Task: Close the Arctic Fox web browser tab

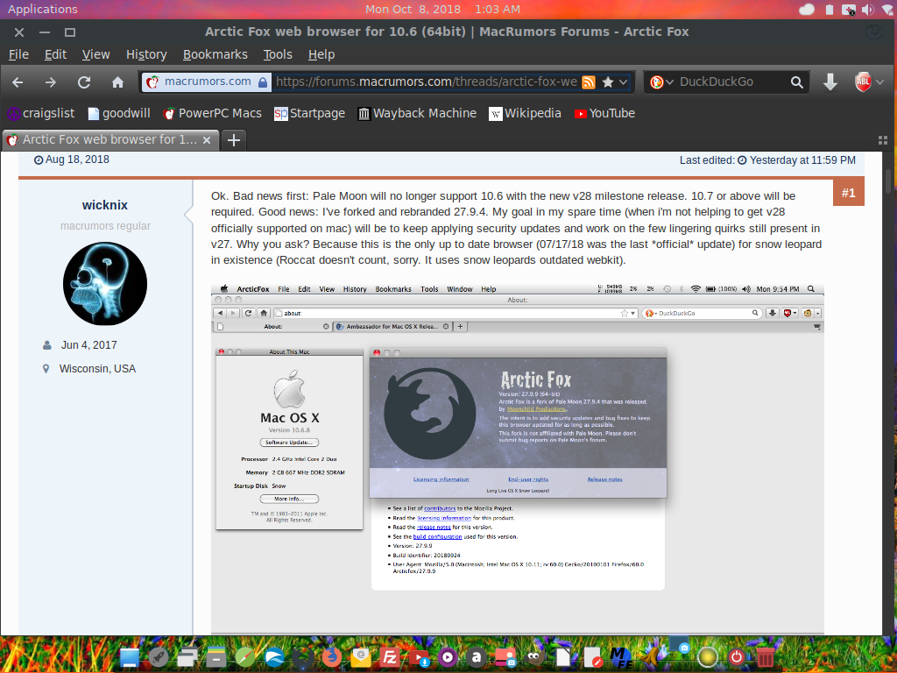Action: (207, 139)
